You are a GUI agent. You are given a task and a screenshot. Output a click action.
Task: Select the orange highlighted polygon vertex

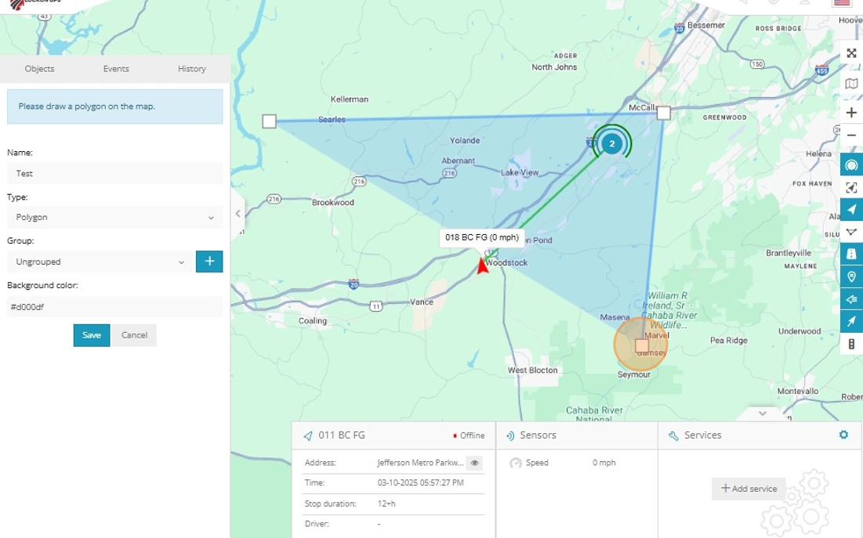pyautogui.click(x=641, y=345)
